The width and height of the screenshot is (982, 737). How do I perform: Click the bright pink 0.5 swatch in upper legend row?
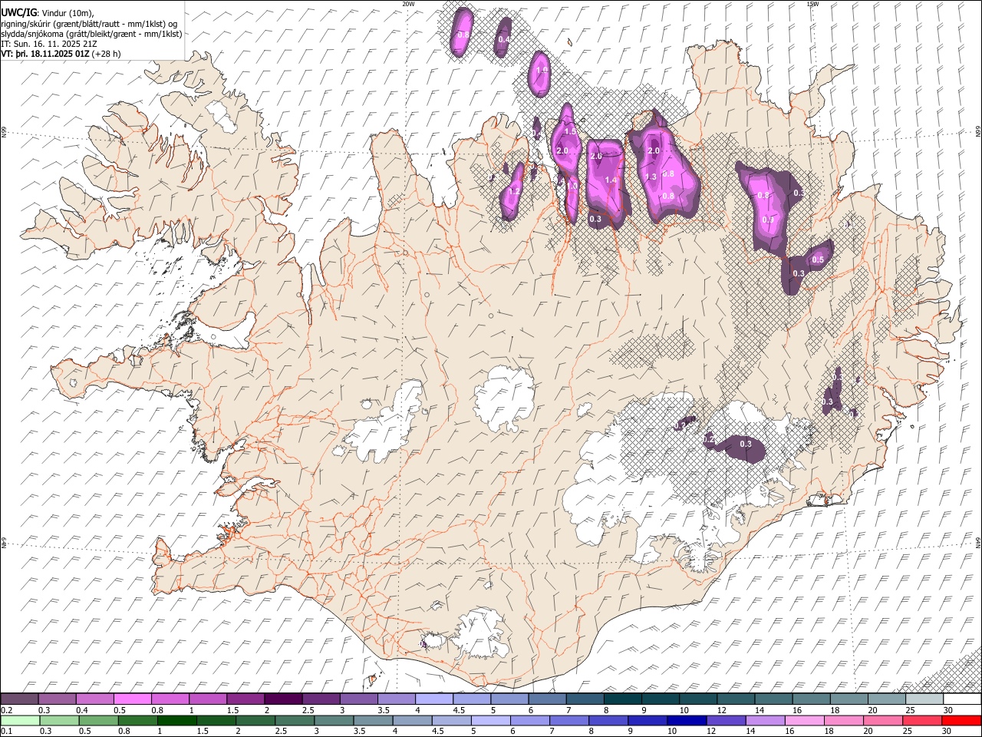point(132,699)
